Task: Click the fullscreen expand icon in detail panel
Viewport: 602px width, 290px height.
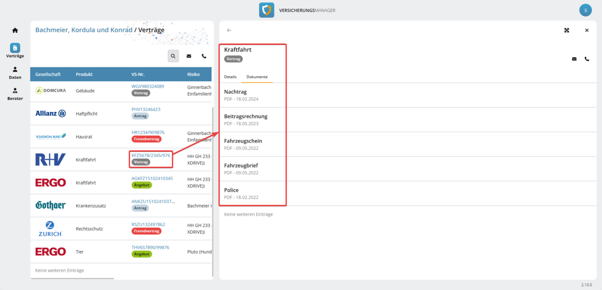Action: (x=567, y=30)
